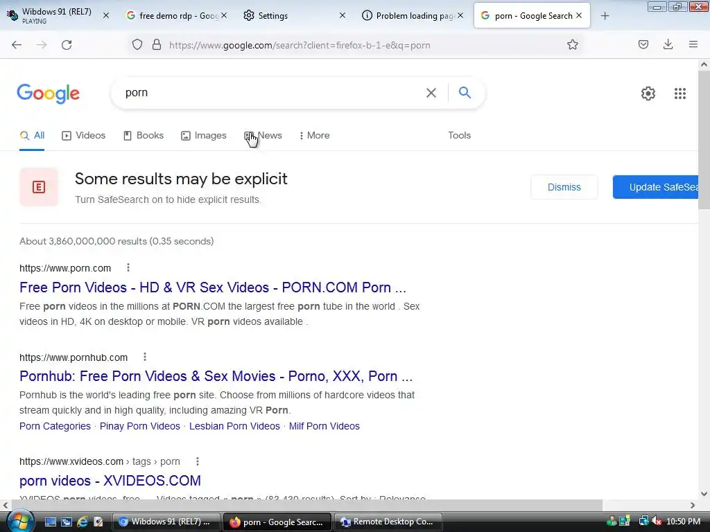Viewport: 710px width, 532px height.
Task: Open the Firefox hamburger menu
Action: point(693,44)
